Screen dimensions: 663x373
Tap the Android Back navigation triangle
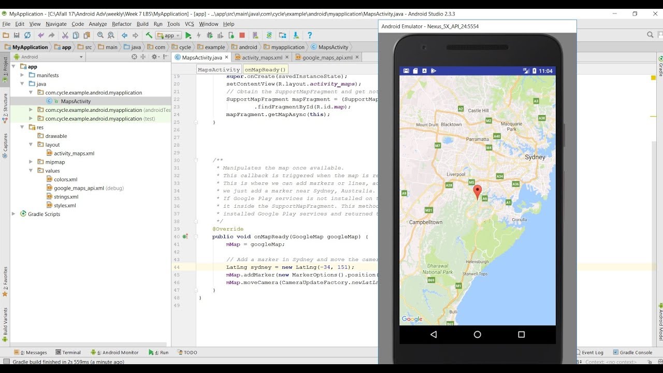click(x=434, y=335)
